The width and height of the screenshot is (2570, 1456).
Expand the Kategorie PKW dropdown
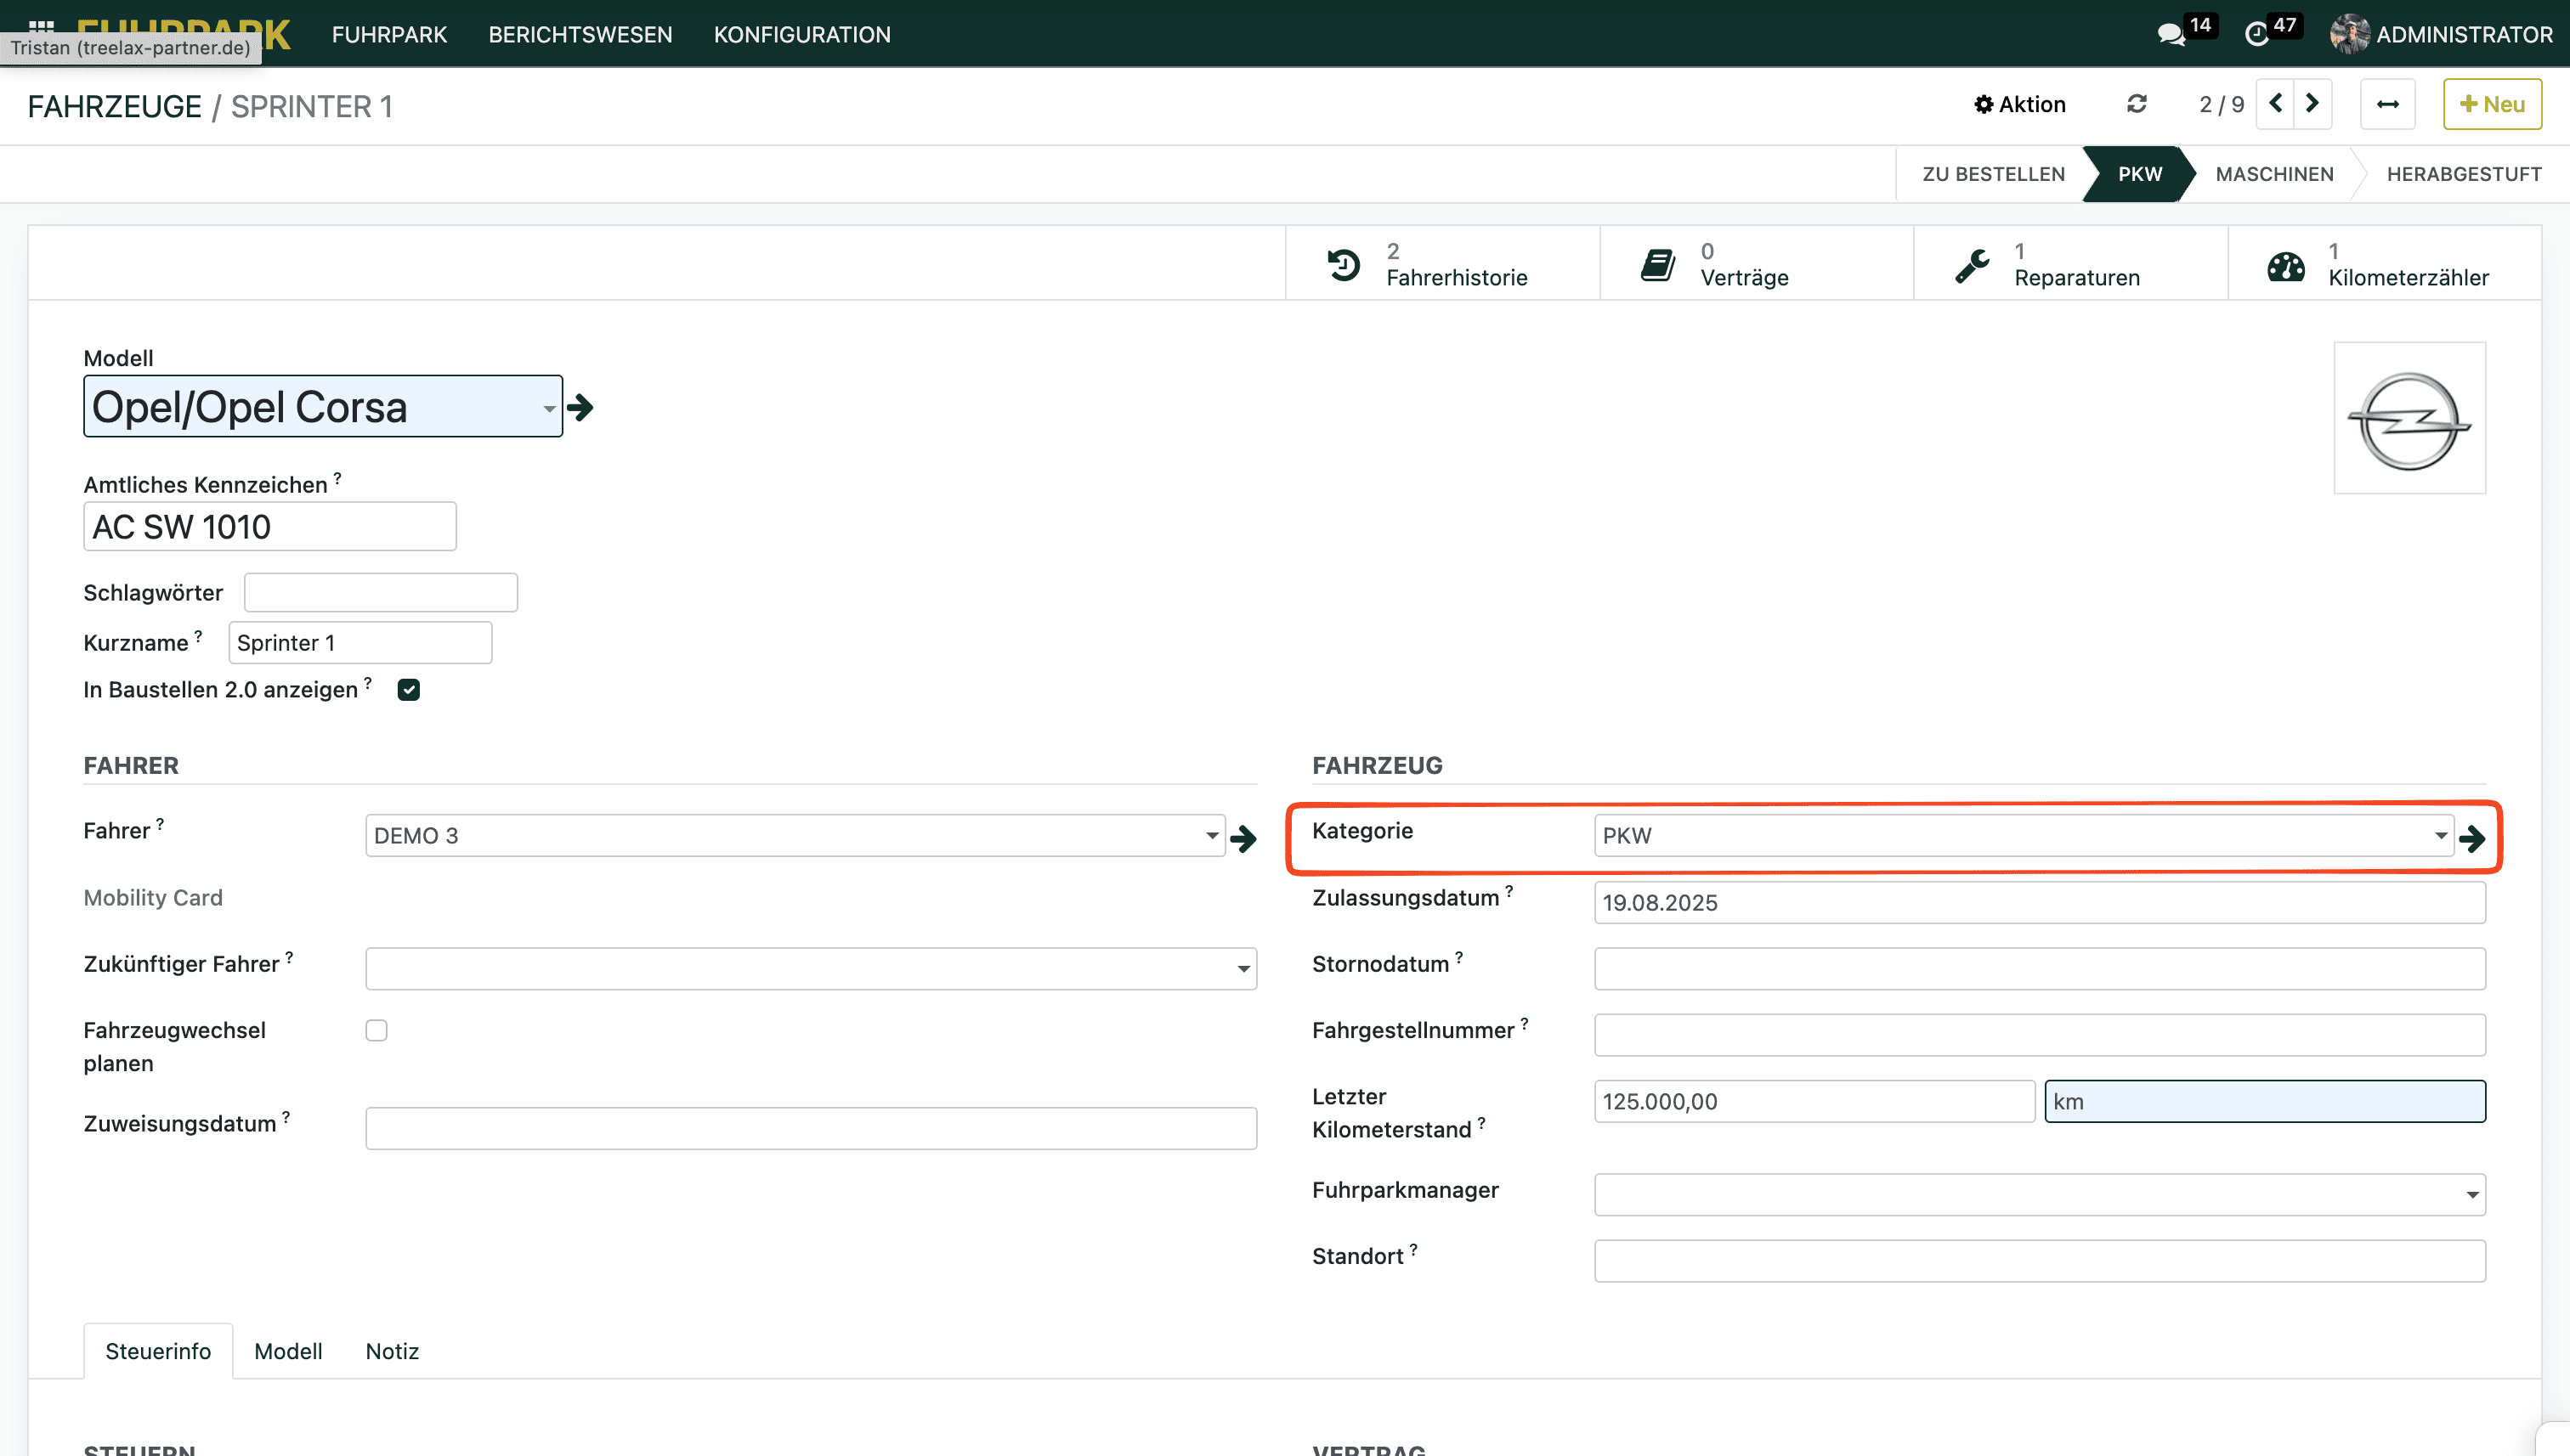point(2440,836)
